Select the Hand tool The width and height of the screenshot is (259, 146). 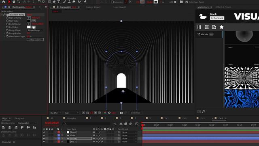14,2
